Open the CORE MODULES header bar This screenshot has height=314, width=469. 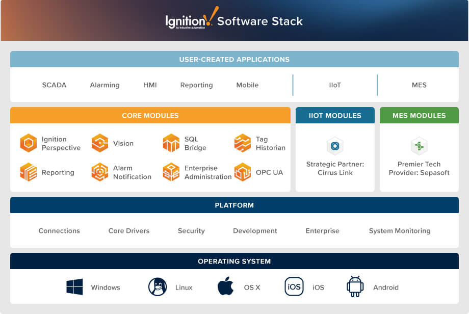pyautogui.click(x=149, y=116)
